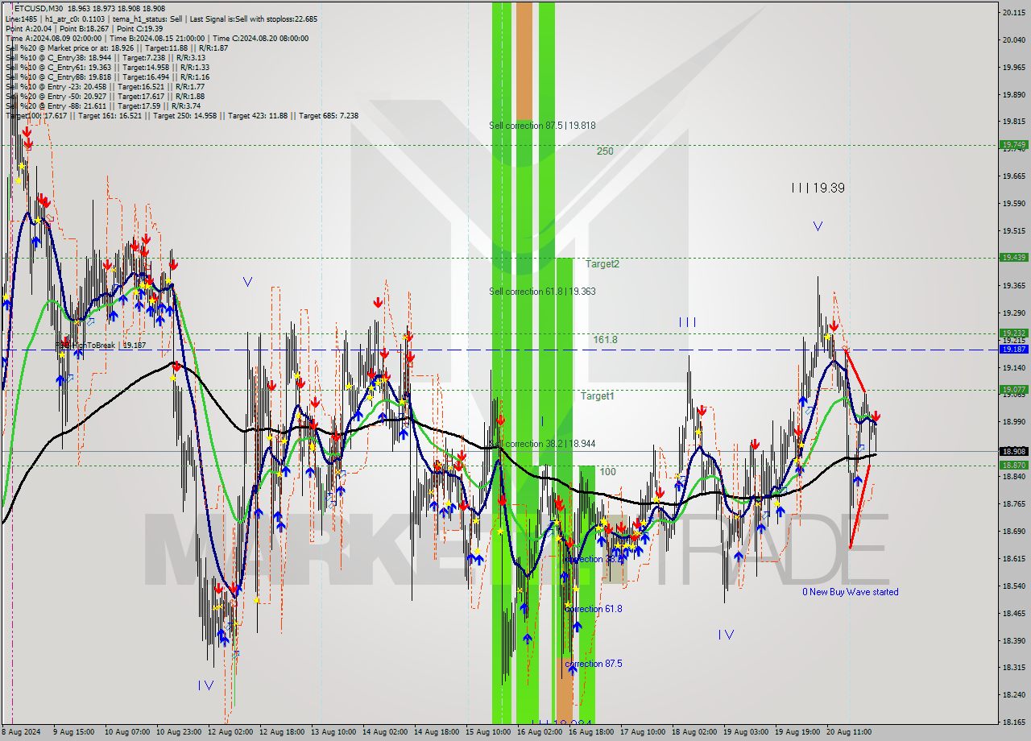Click the '100' level label
Screen dimensions: 1031x741
click(x=607, y=472)
